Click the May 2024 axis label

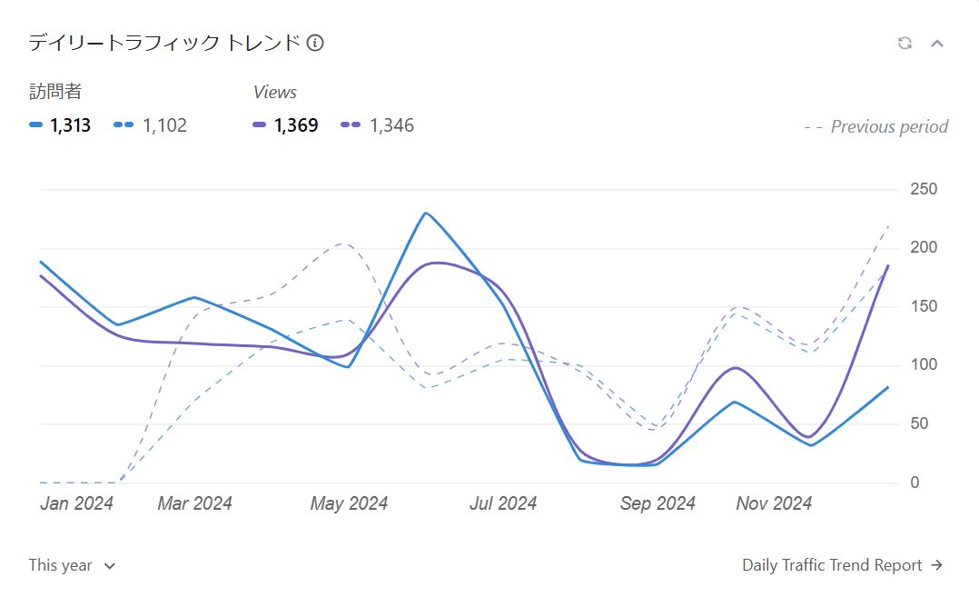tap(349, 503)
